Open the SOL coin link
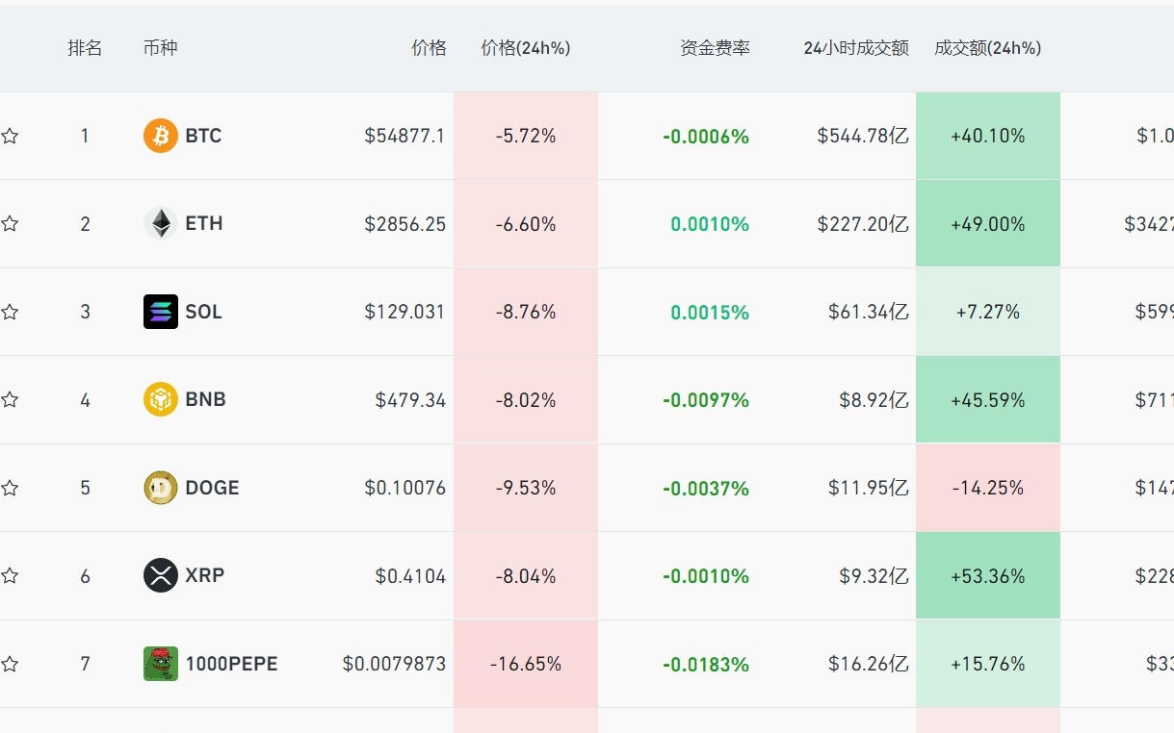The height and width of the screenshot is (733, 1174). tap(203, 312)
